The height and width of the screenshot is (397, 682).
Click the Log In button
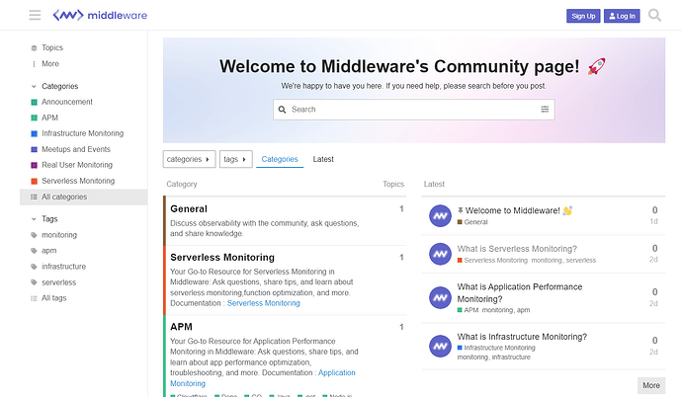pyautogui.click(x=622, y=16)
